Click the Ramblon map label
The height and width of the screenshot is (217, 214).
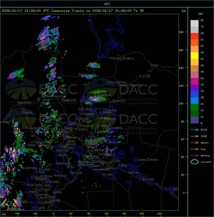(x=84, y=74)
